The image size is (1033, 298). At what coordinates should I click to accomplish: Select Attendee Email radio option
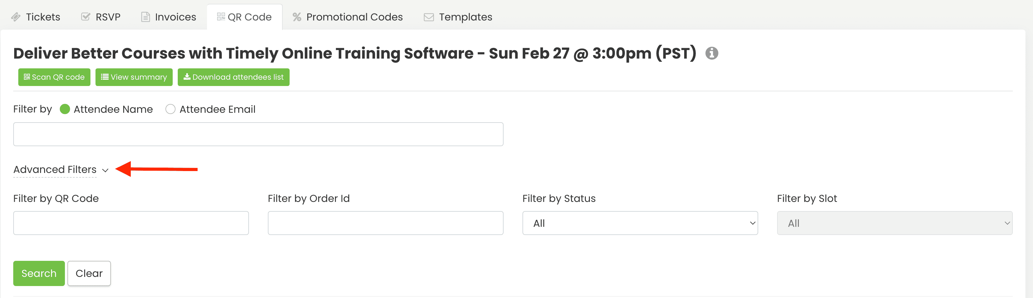[170, 109]
